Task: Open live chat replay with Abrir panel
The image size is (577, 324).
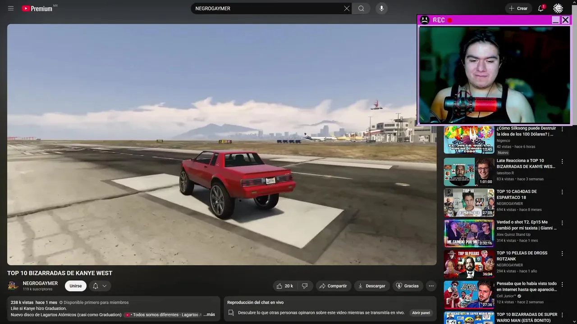Action: click(421, 313)
